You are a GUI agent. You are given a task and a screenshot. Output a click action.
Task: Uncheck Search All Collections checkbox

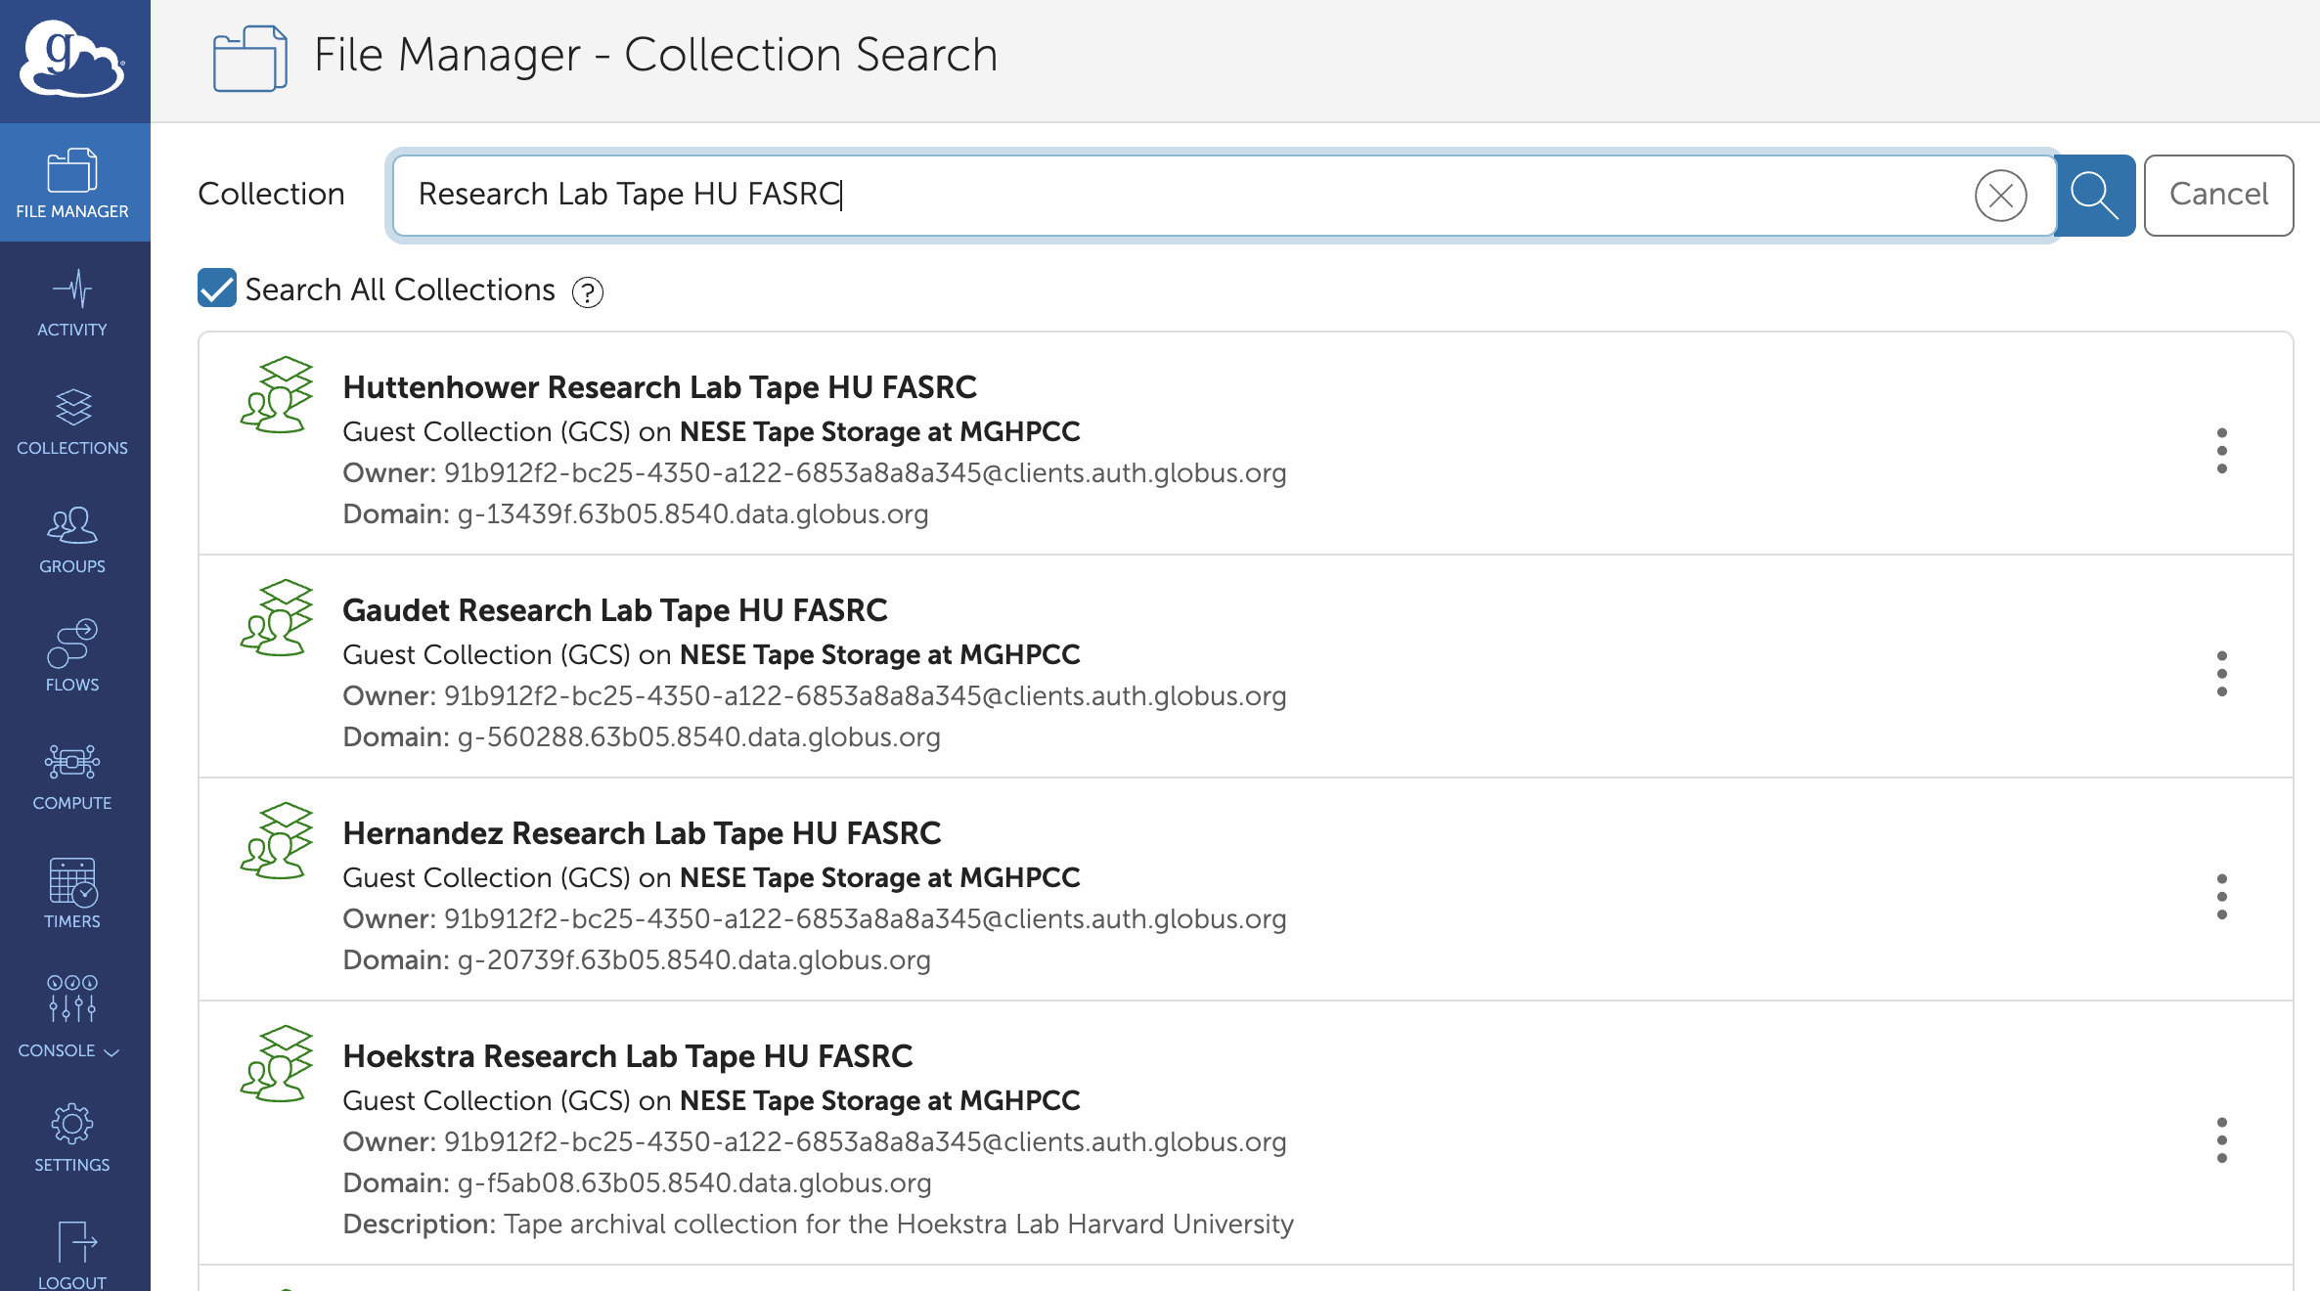click(217, 289)
